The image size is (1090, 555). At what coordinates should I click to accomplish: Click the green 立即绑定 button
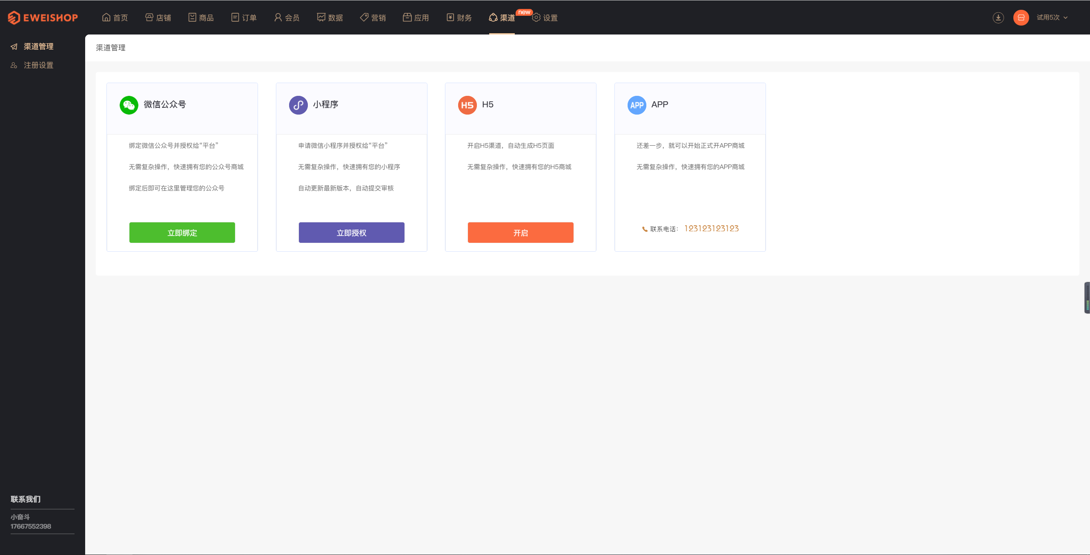182,233
